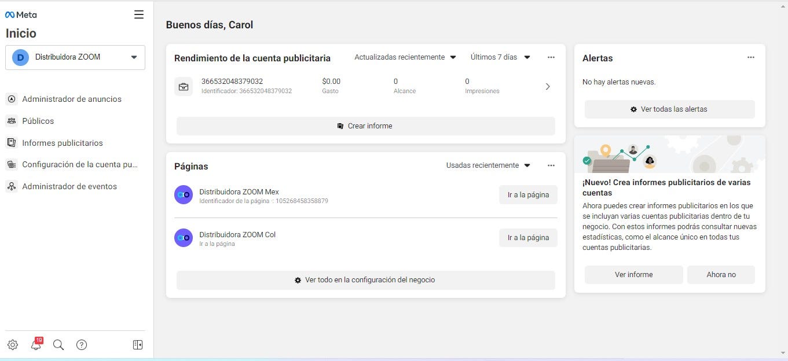Click the Alcance metric value
The width and height of the screenshot is (788, 361).
click(x=396, y=82)
